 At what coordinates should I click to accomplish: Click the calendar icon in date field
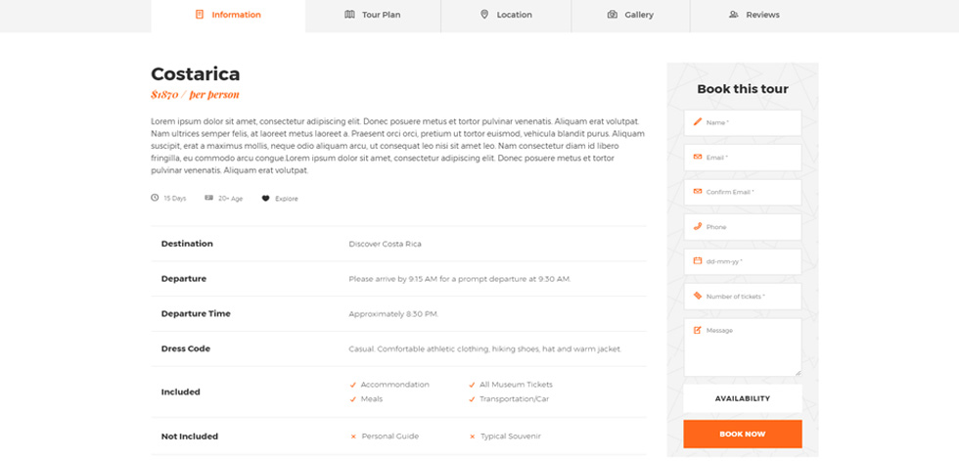(697, 260)
